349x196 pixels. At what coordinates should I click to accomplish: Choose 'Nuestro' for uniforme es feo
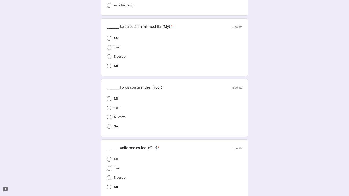(x=109, y=178)
